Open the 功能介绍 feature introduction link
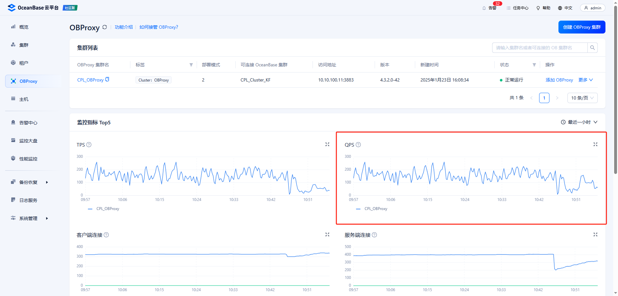 tap(124, 27)
